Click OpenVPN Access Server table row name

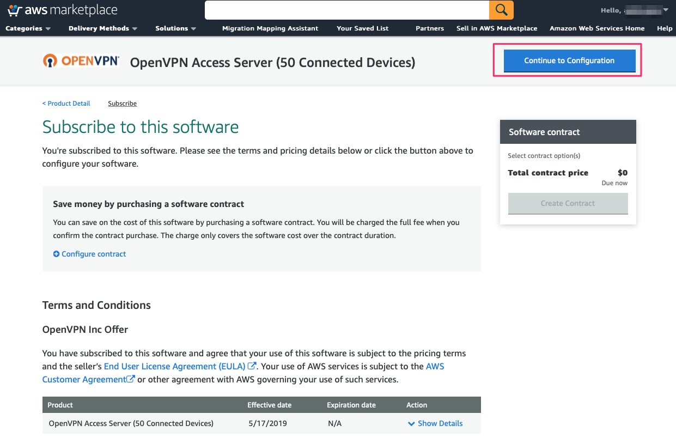[x=131, y=423]
